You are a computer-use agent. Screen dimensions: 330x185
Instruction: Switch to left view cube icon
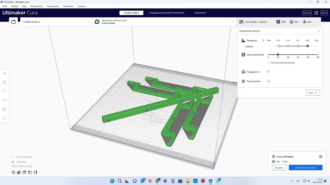tap(30, 172)
